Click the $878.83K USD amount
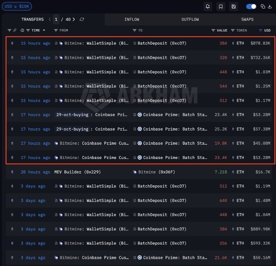The image size is (276, 266). 260,43
